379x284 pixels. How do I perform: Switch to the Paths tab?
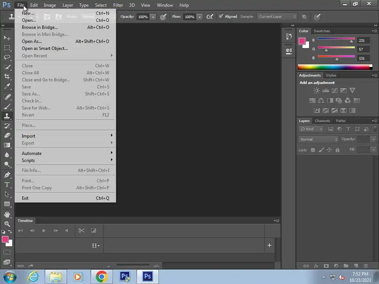point(341,121)
